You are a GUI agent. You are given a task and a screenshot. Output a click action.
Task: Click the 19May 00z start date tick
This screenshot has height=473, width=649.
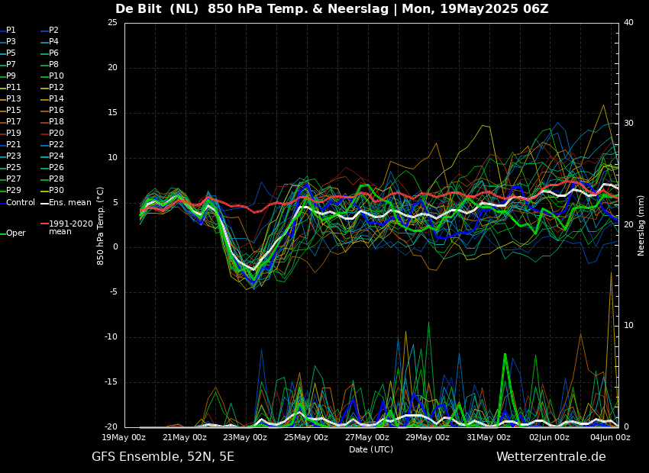pyautogui.click(x=124, y=438)
